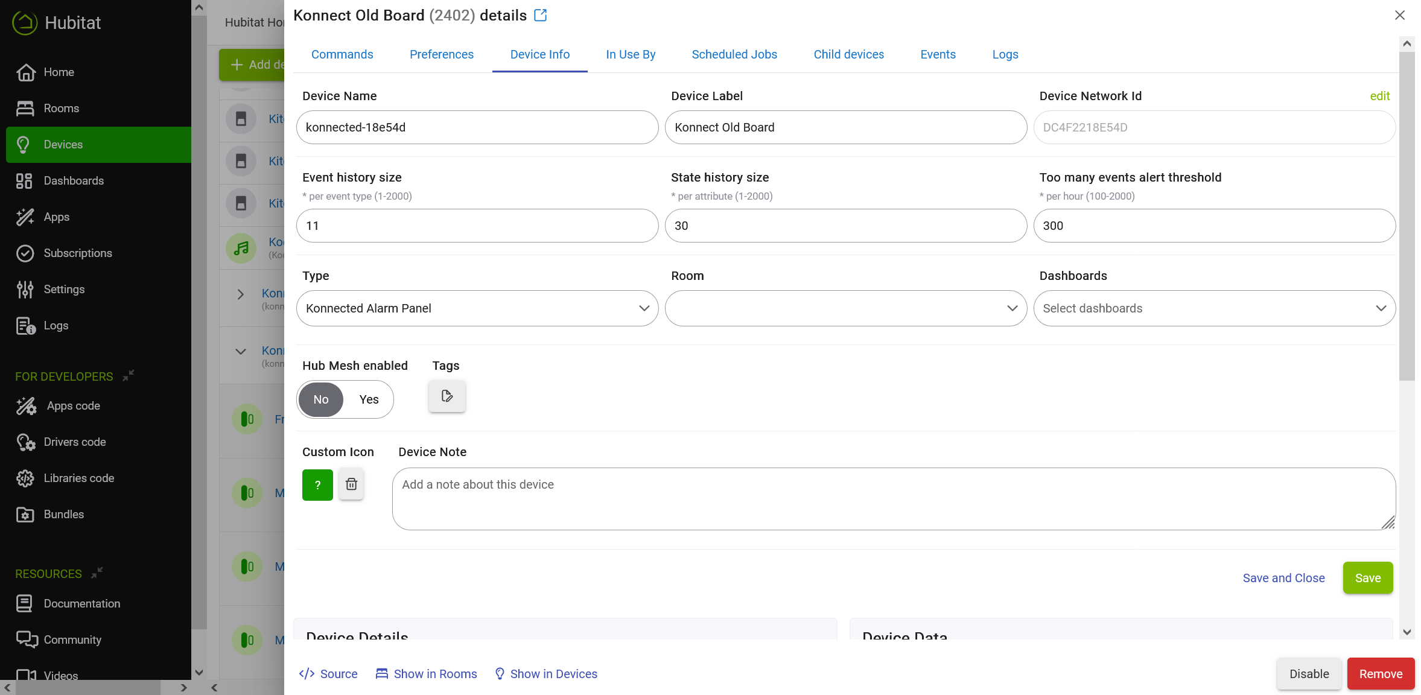Click the Device Label input field
The height and width of the screenshot is (695, 1421).
tap(846, 127)
